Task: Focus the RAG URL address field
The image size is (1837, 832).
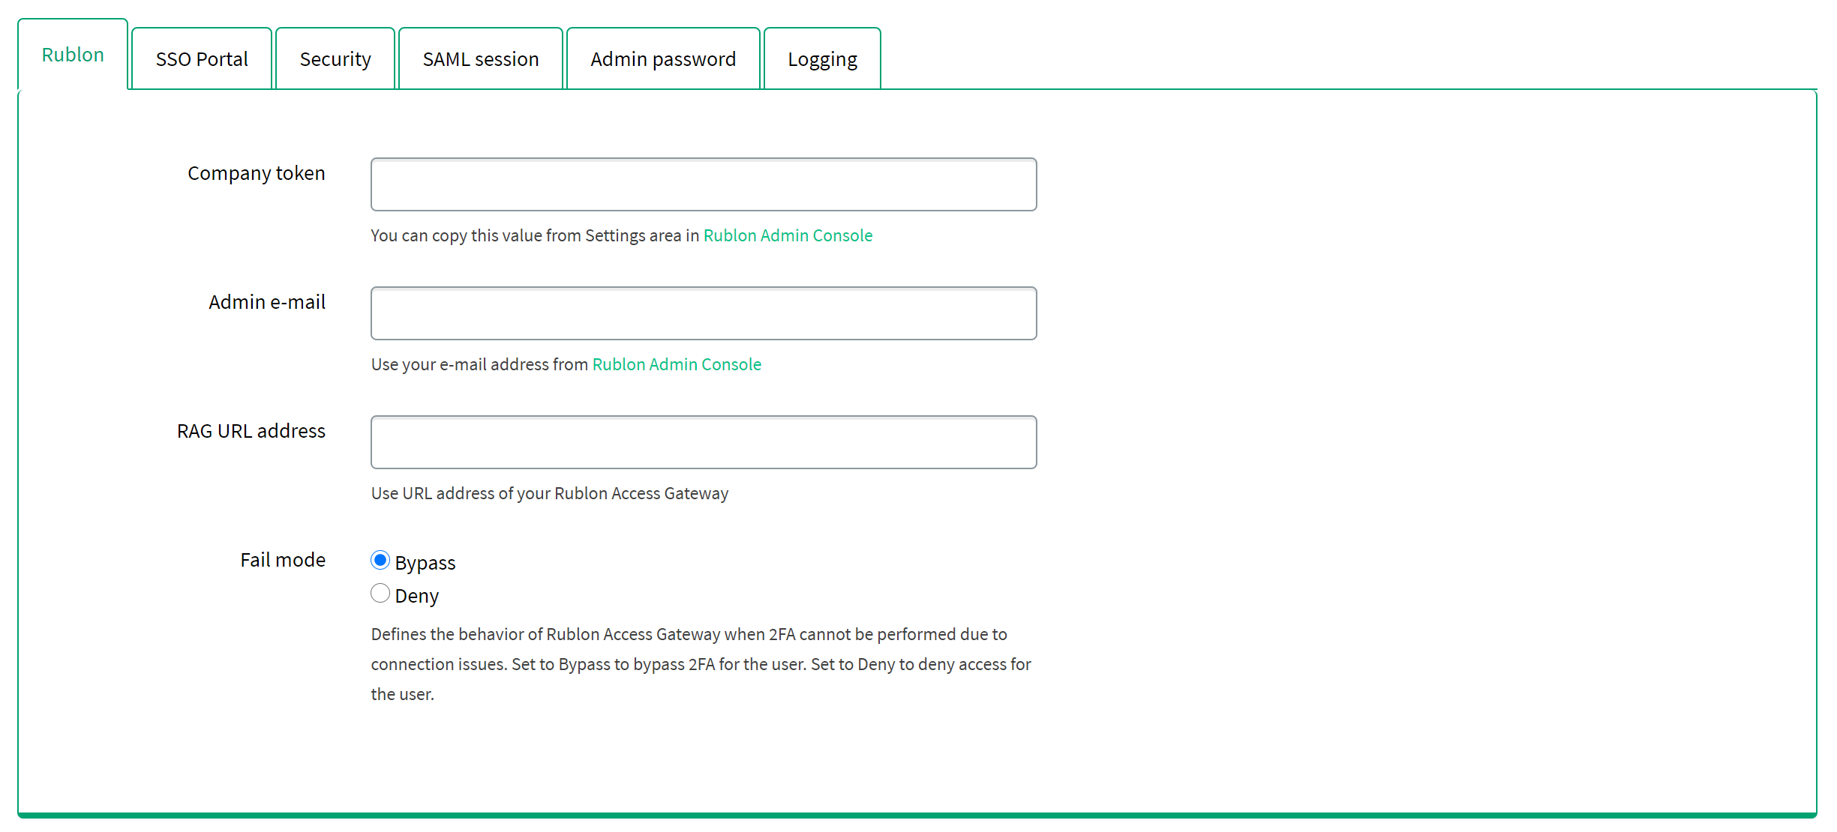Action: 704,442
